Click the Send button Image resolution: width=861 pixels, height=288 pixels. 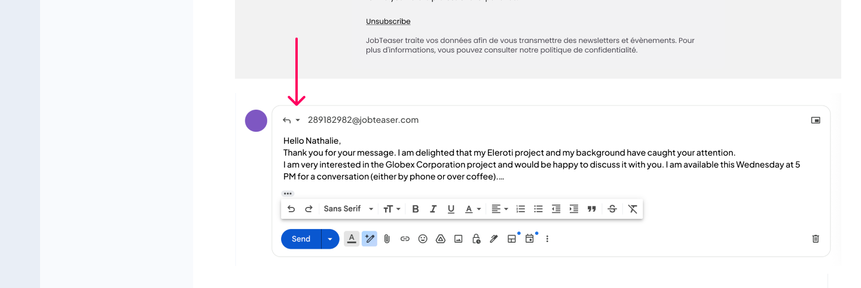pyautogui.click(x=301, y=239)
